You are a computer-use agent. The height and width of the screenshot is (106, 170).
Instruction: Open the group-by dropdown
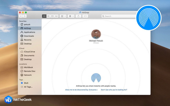point(63,16)
